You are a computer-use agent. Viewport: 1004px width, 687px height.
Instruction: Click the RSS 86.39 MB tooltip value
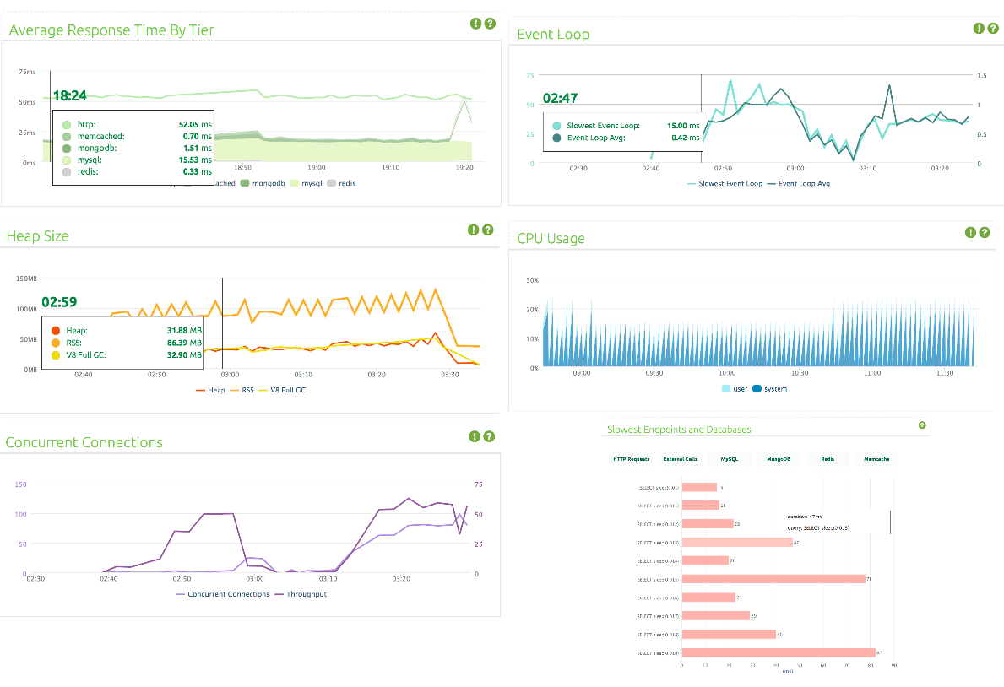(x=184, y=343)
